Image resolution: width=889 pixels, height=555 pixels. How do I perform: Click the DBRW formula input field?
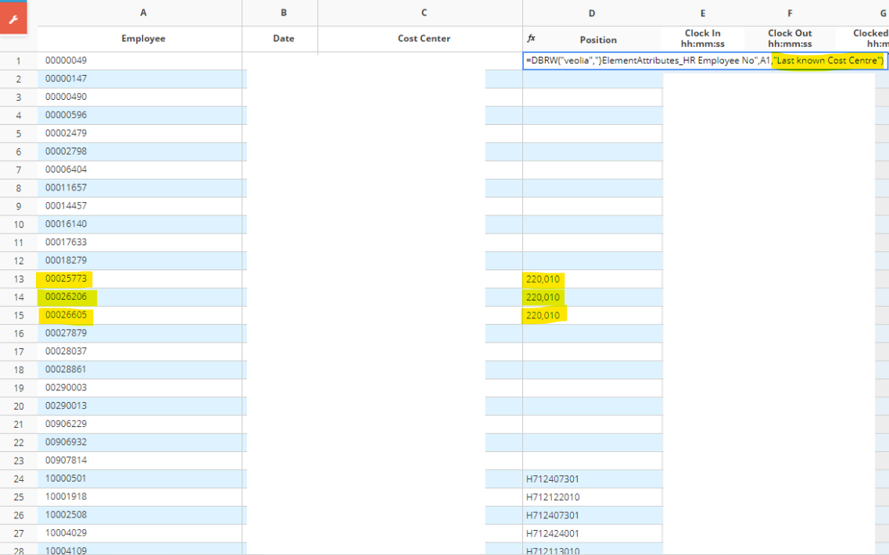(x=704, y=61)
